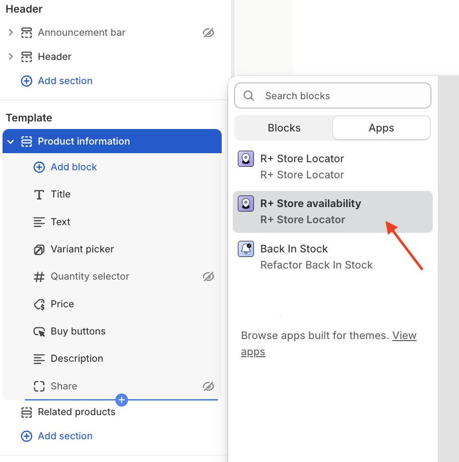
Task: Click the Share block icon
Action: (39, 386)
